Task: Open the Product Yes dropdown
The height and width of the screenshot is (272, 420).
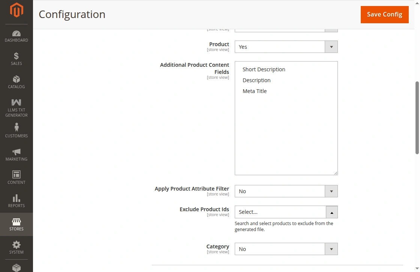Action: point(286,47)
